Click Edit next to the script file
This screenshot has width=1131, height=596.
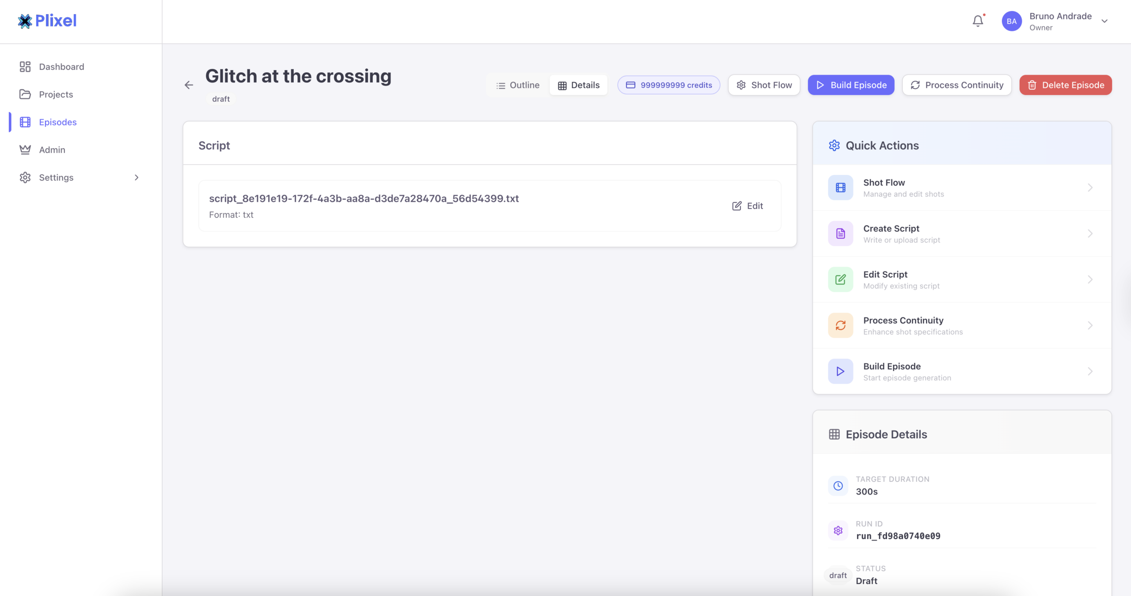tap(748, 206)
